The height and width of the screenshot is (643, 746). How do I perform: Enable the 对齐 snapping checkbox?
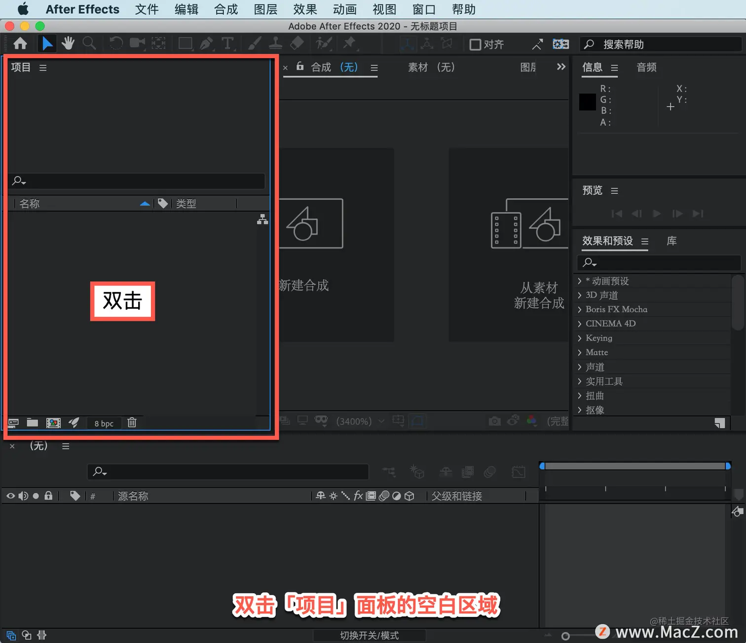coord(475,44)
